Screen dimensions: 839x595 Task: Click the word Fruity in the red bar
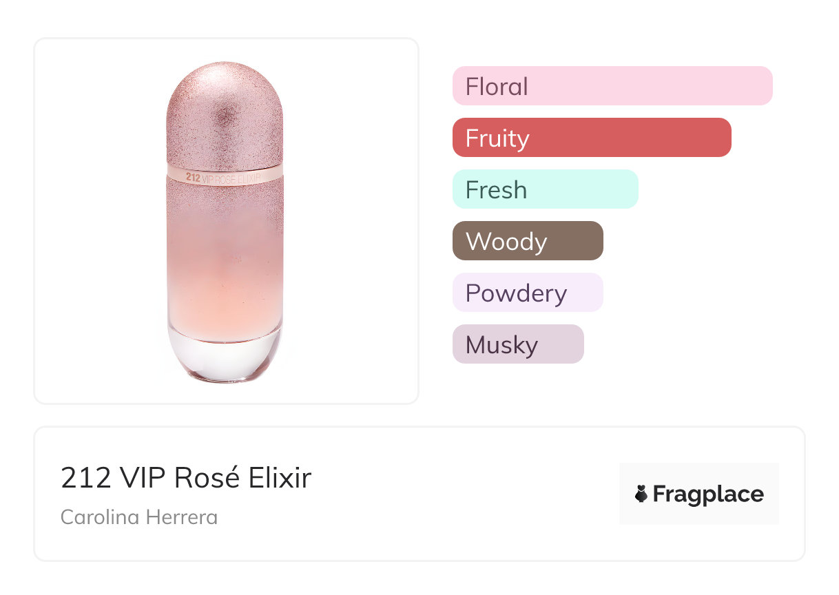tap(497, 138)
